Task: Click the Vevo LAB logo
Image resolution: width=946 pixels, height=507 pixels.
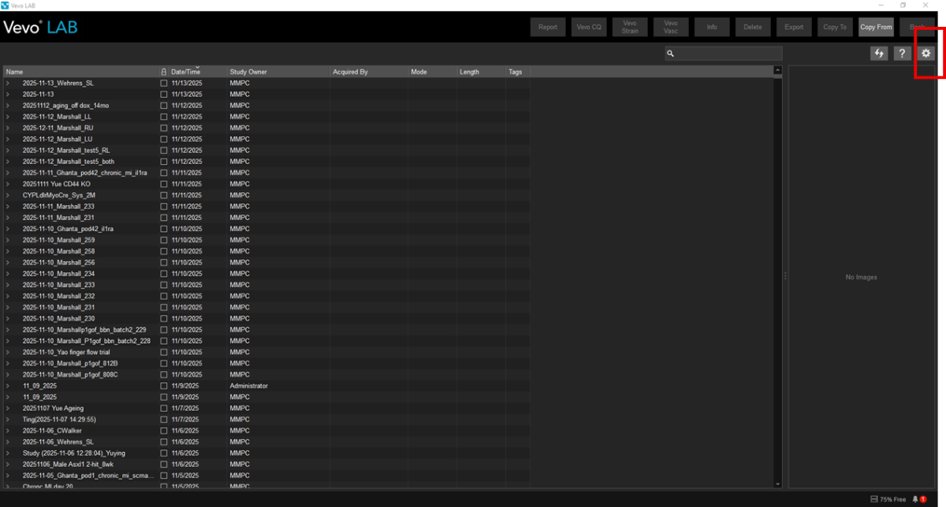Action: pos(40,28)
